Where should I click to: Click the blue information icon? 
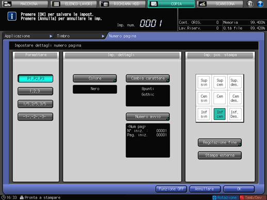click(x=12, y=17)
